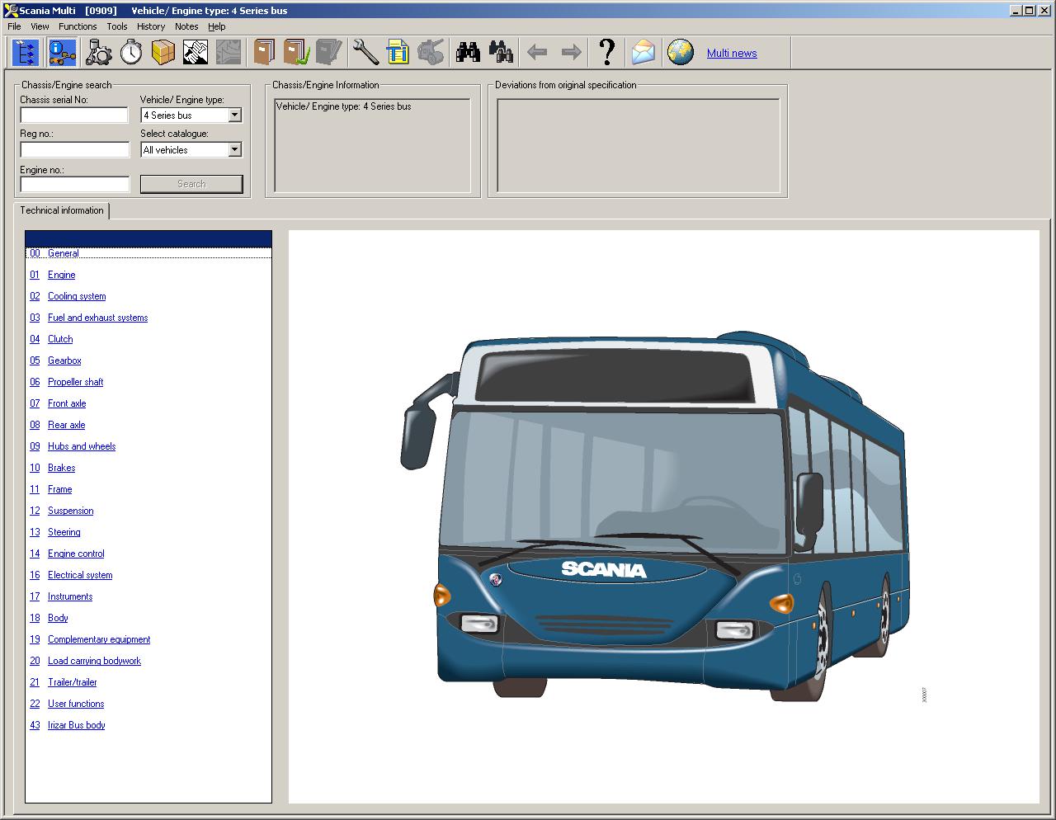The image size is (1056, 820).
Task: Go back with the left arrow icon
Action: pyautogui.click(x=537, y=53)
